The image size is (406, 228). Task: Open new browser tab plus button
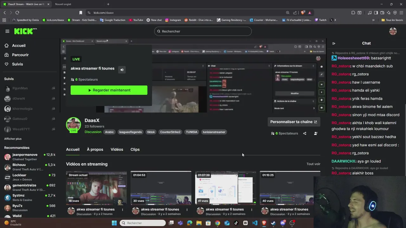pos(108,4)
